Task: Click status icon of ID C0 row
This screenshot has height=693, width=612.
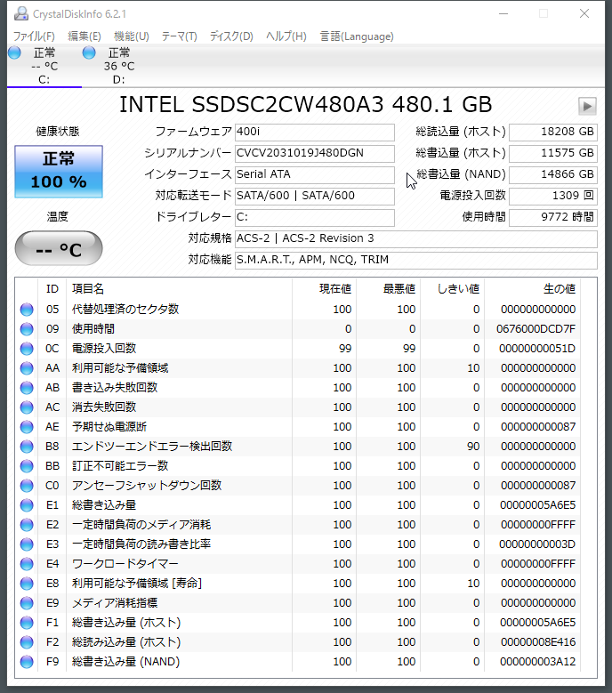Action: pos(27,485)
